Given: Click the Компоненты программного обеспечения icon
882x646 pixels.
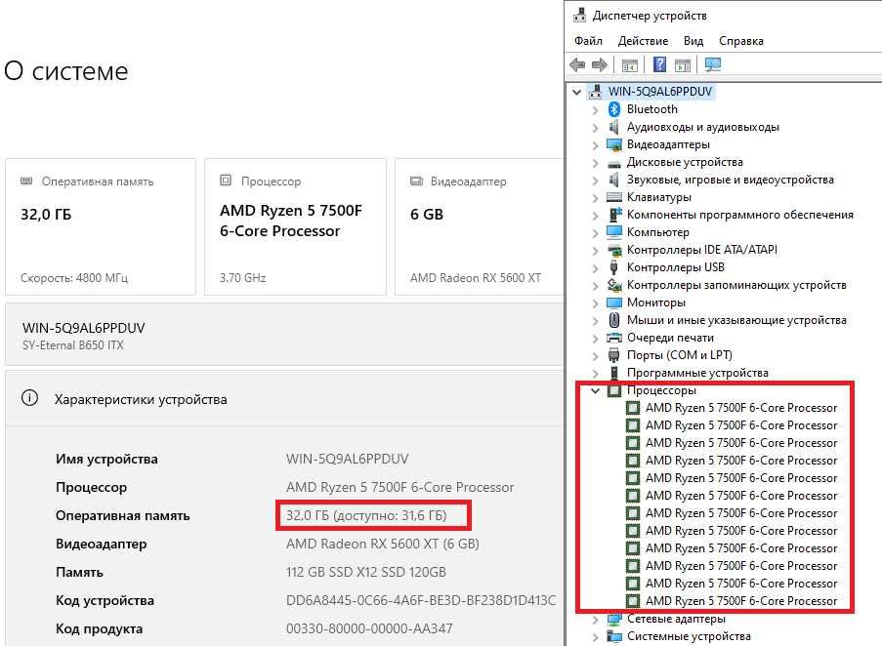Looking at the screenshot, I should click(614, 215).
